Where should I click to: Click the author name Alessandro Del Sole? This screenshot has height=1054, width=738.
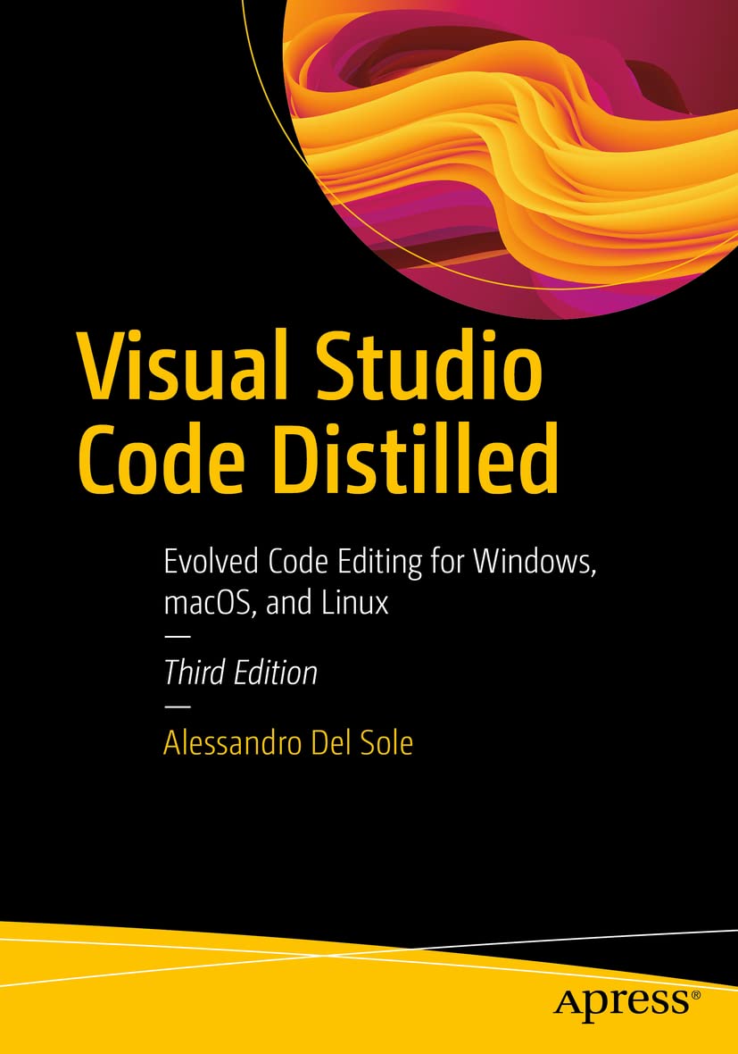(x=287, y=743)
